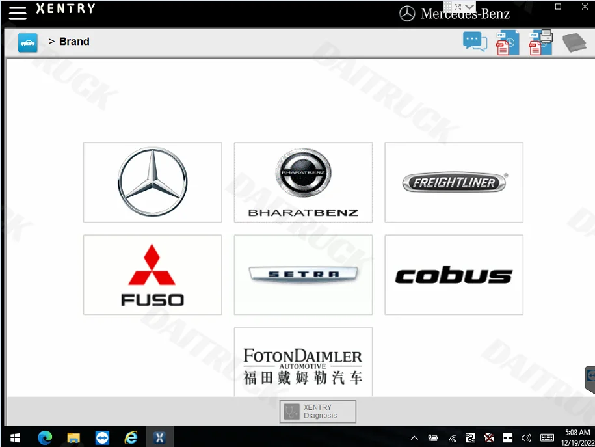595x447 pixels.
Task: Maximize the XENTRY window
Action: click(x=558, y=7)
